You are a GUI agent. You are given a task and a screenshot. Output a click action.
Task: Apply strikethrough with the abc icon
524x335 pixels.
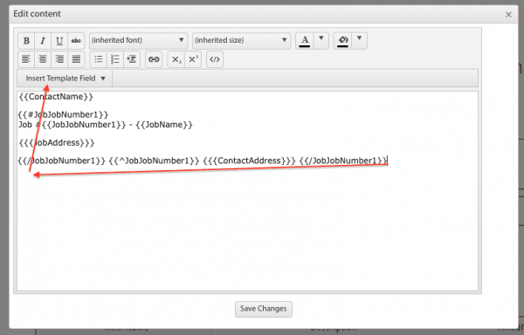click(x=76, y=41)
